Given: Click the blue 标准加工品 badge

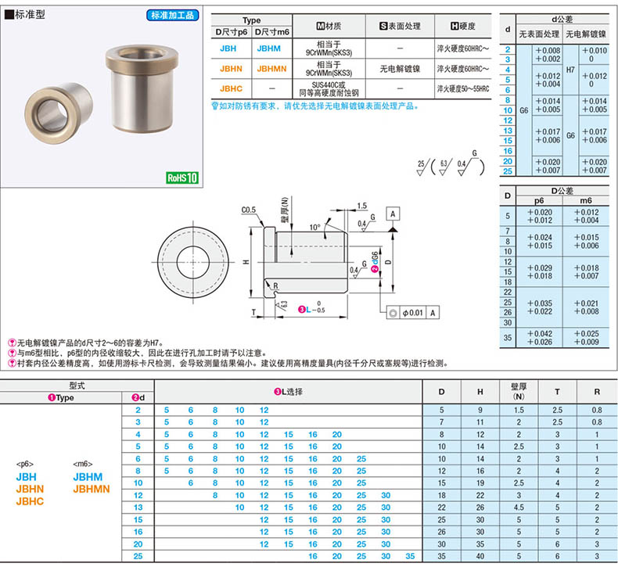Looking at the screenshot, I should pyautogui.click(x=173, y=15).
